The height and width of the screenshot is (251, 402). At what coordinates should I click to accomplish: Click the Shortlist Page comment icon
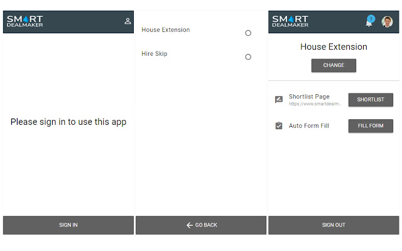click(279, 100)
